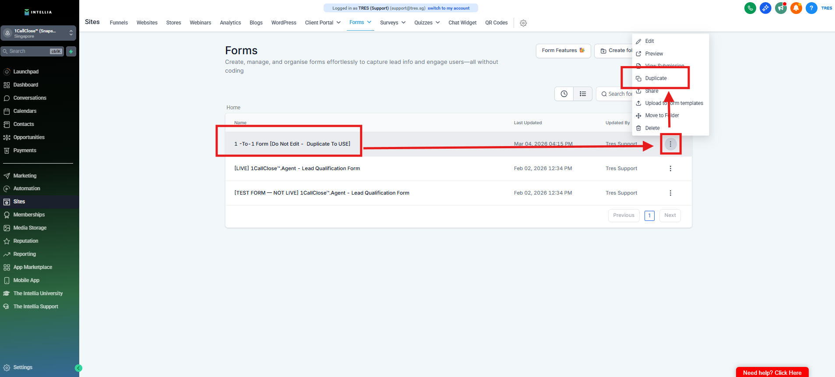Switch to the Webinars tab
This screenshot has height=377, width=835.
click(x=201, y=23)
